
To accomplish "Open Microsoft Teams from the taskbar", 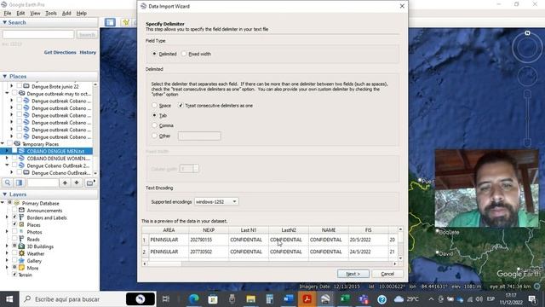I will [364, 299].
